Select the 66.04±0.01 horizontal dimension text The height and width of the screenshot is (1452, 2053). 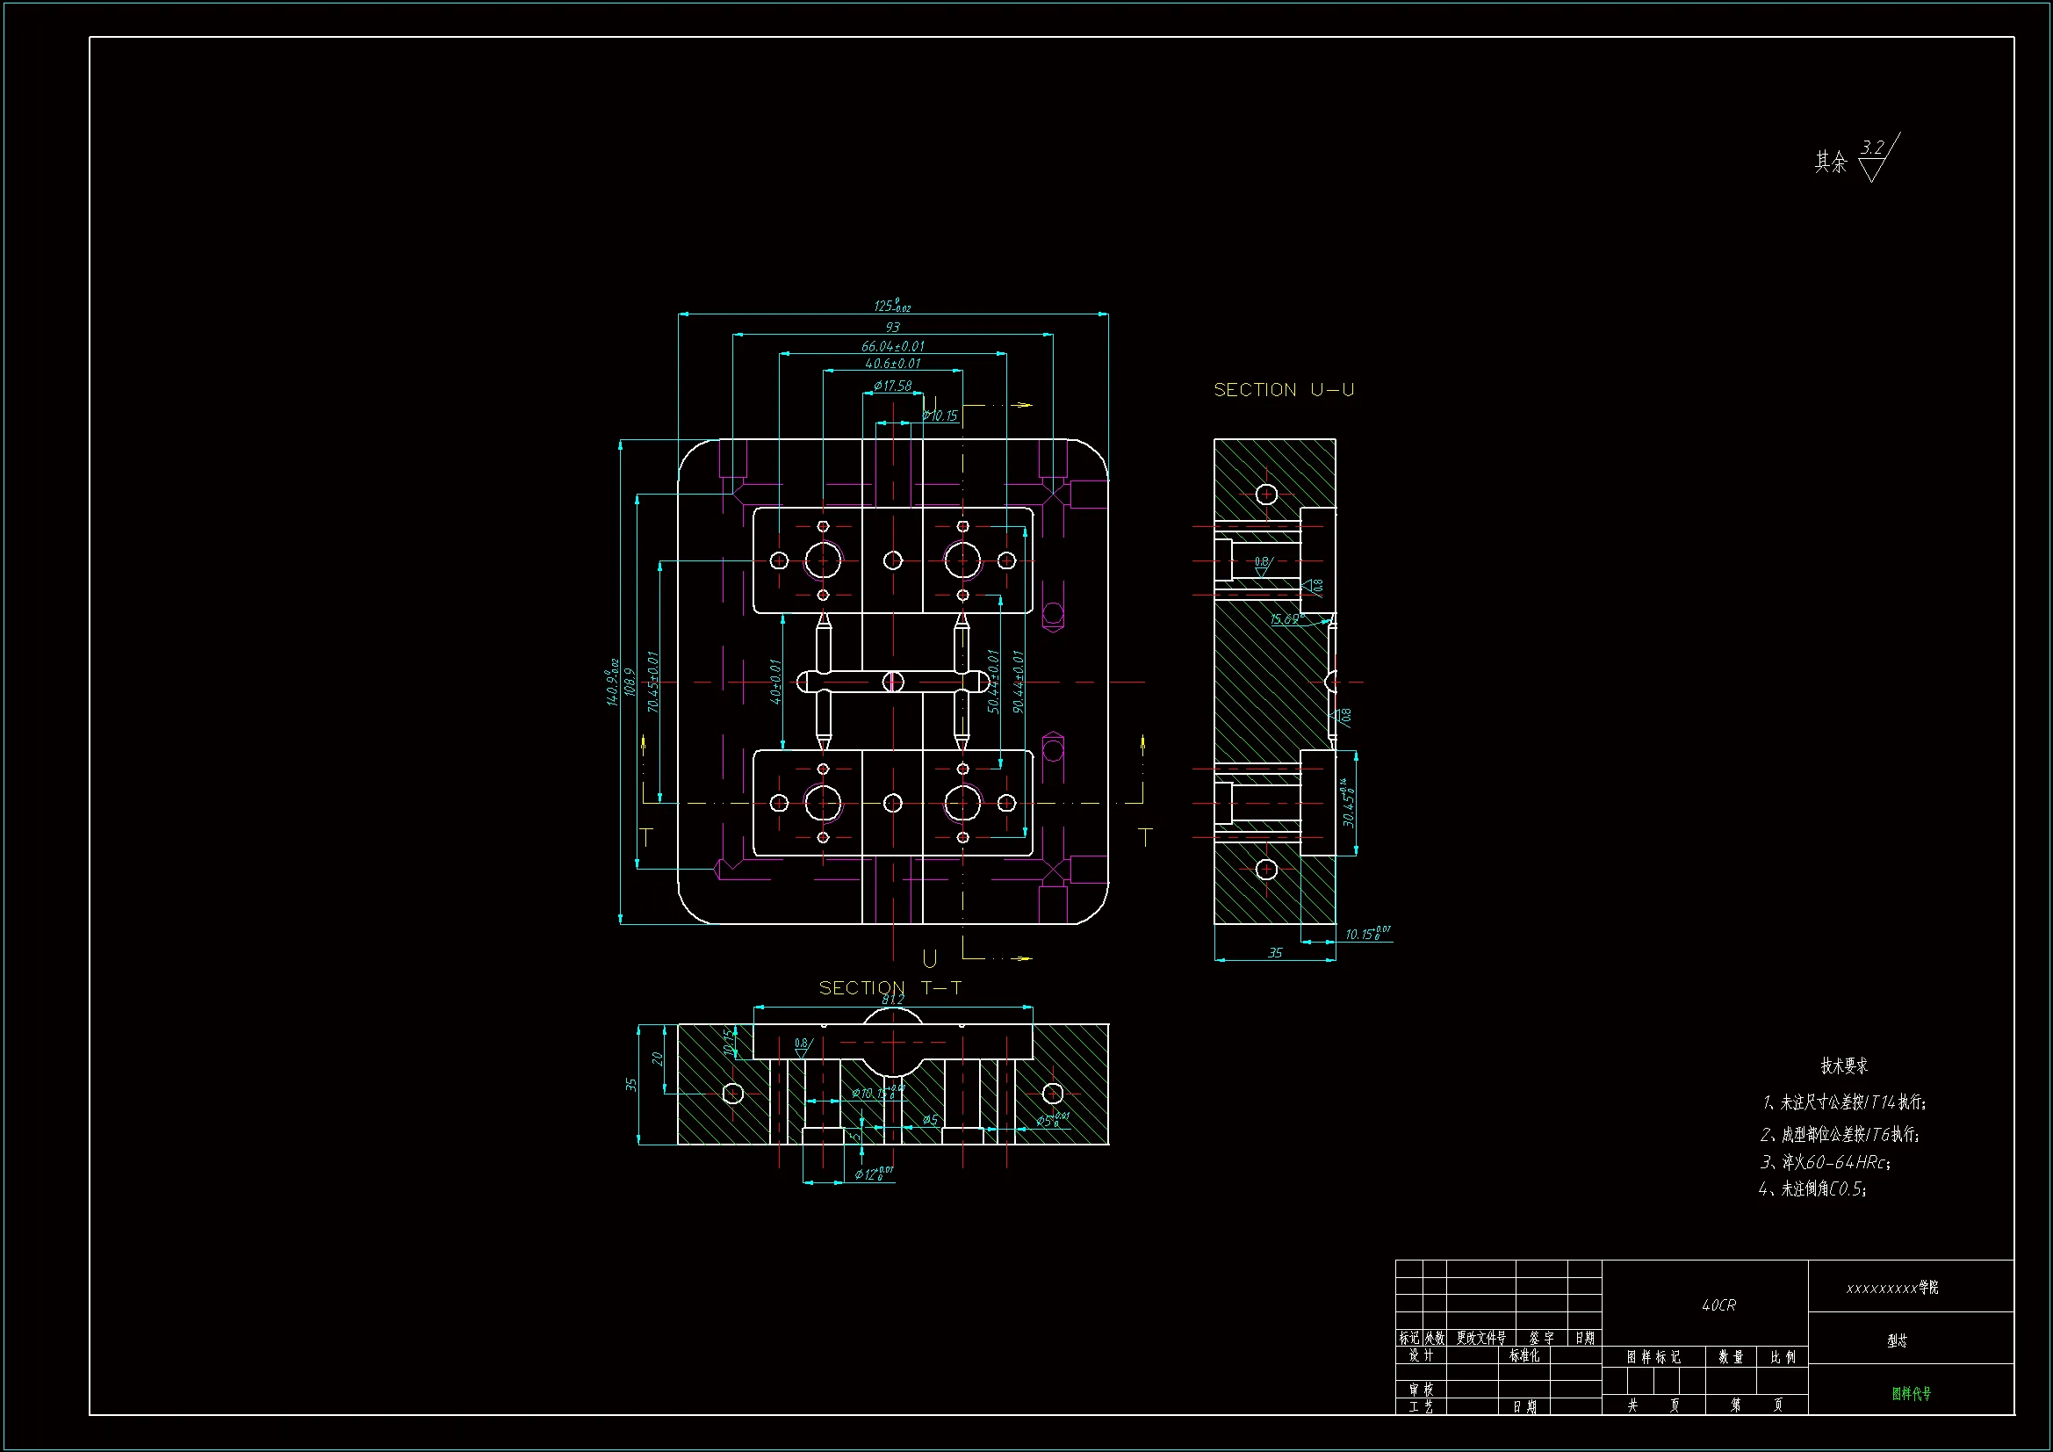click(x=892, y=346)
